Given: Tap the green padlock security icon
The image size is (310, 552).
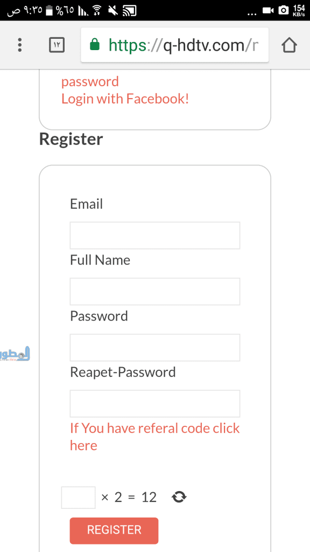Looking at the screenshot, I should pos(95,45).
